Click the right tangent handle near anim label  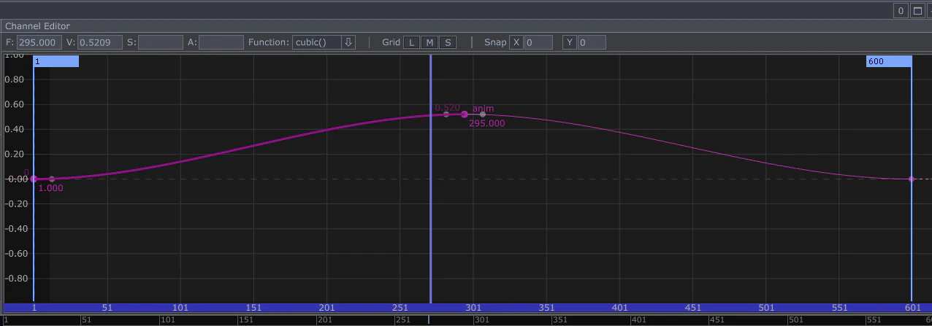[x=483, y=115]
